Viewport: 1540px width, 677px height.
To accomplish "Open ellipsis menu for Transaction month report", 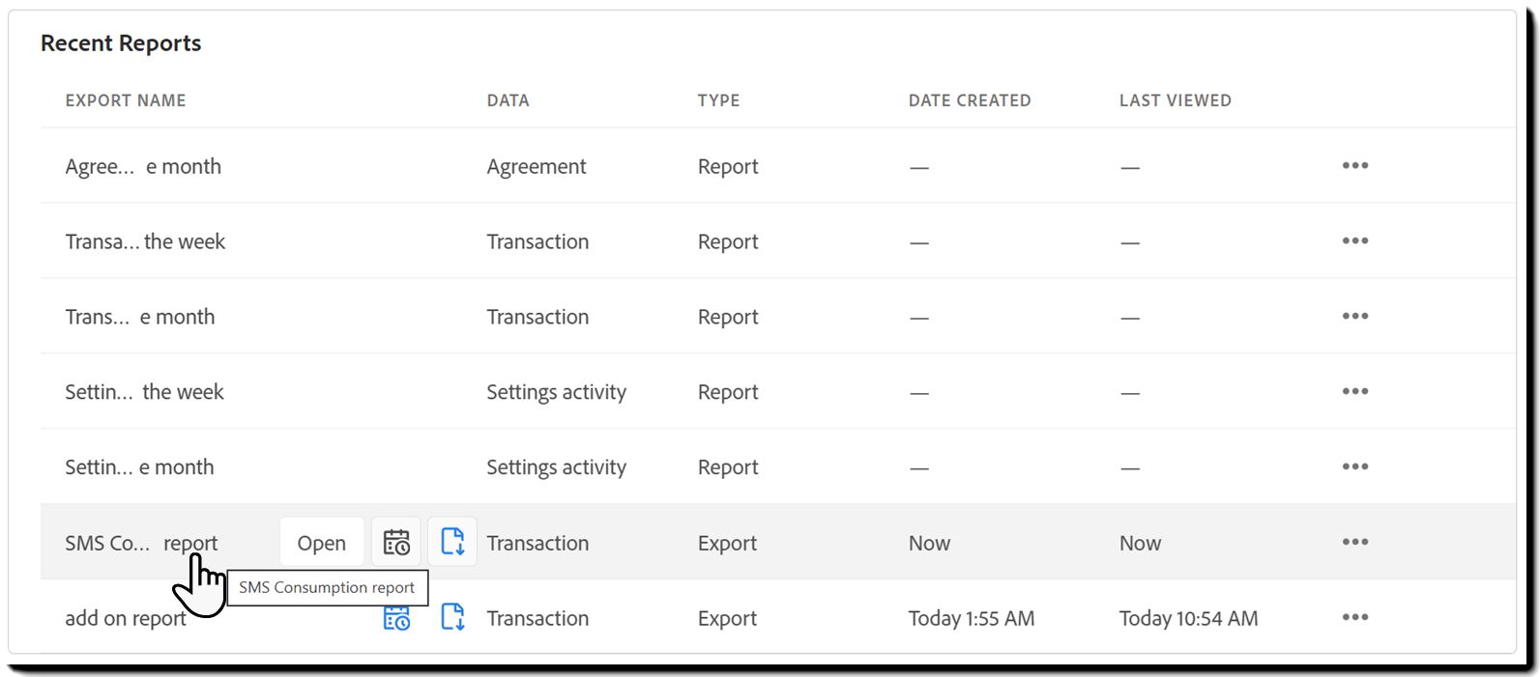I will (x=1354, y=316).
